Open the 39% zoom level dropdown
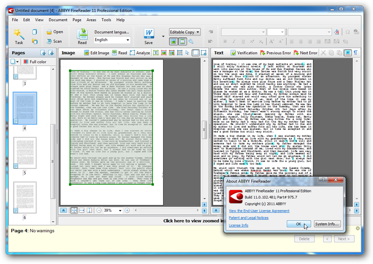 pyautogui.click(x=120, y=210)
